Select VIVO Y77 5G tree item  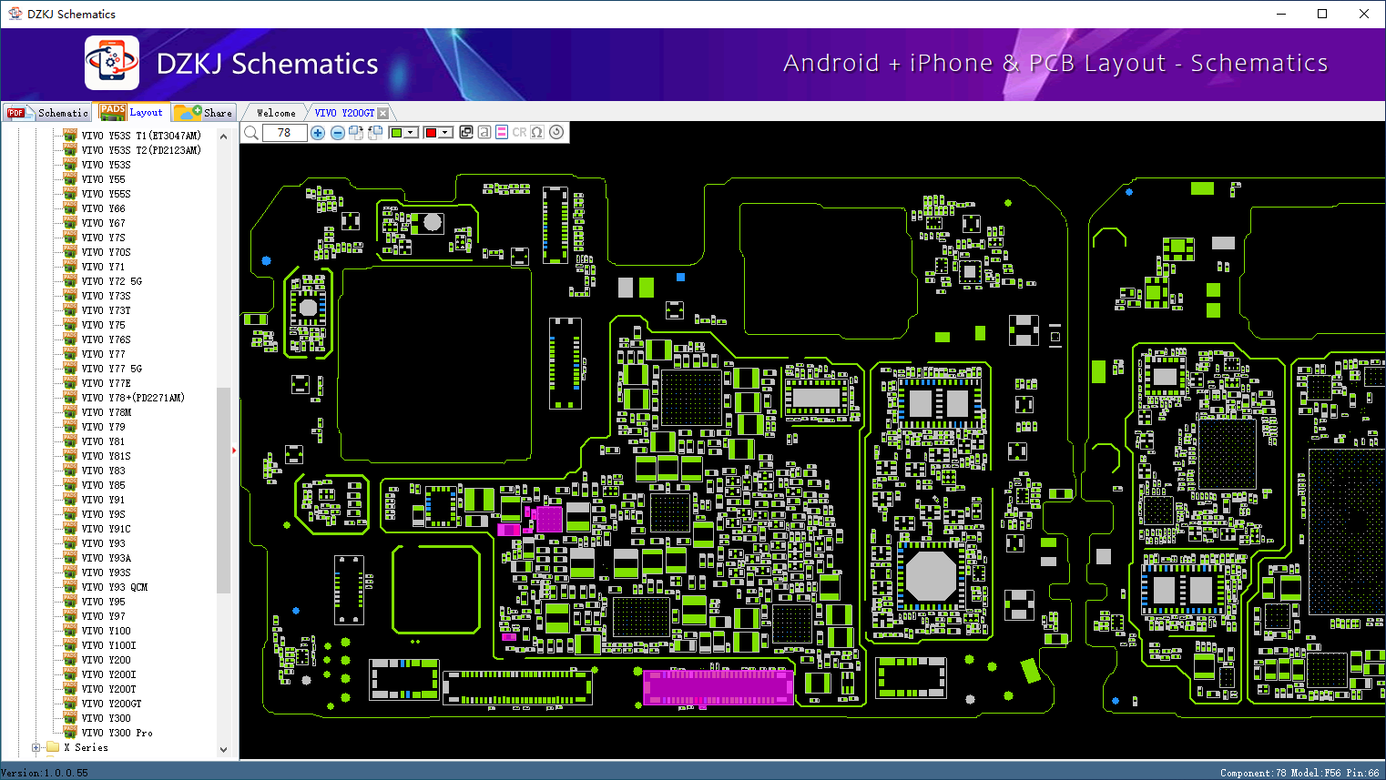[111, 369]
